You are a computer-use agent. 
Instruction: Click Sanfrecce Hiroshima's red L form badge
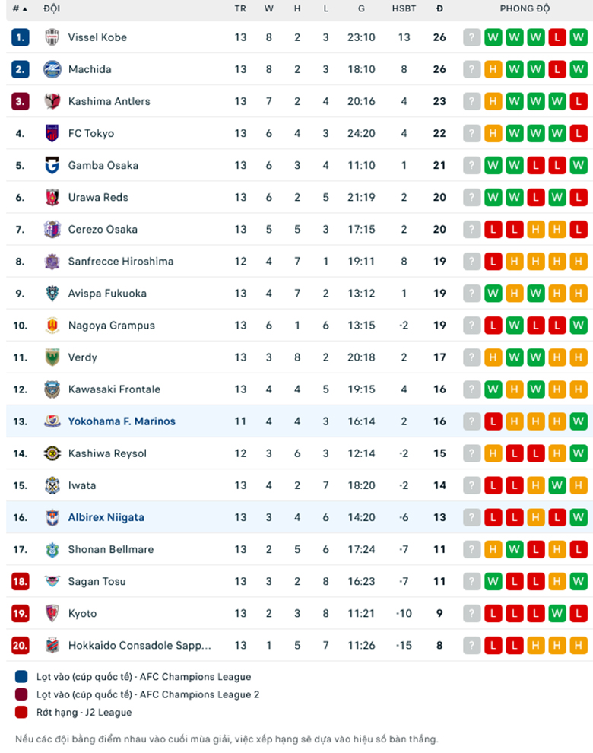493,261
